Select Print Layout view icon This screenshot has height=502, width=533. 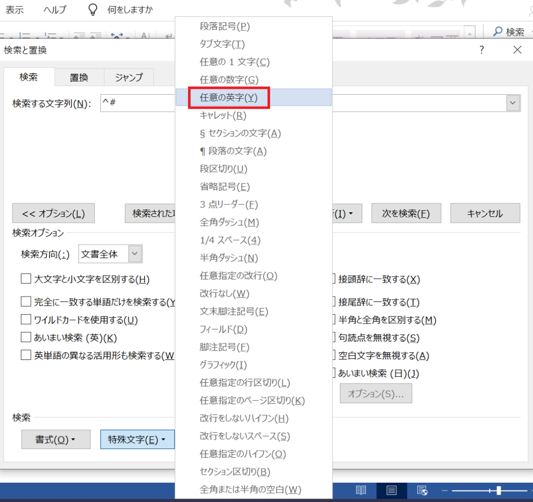pos(391,490)
